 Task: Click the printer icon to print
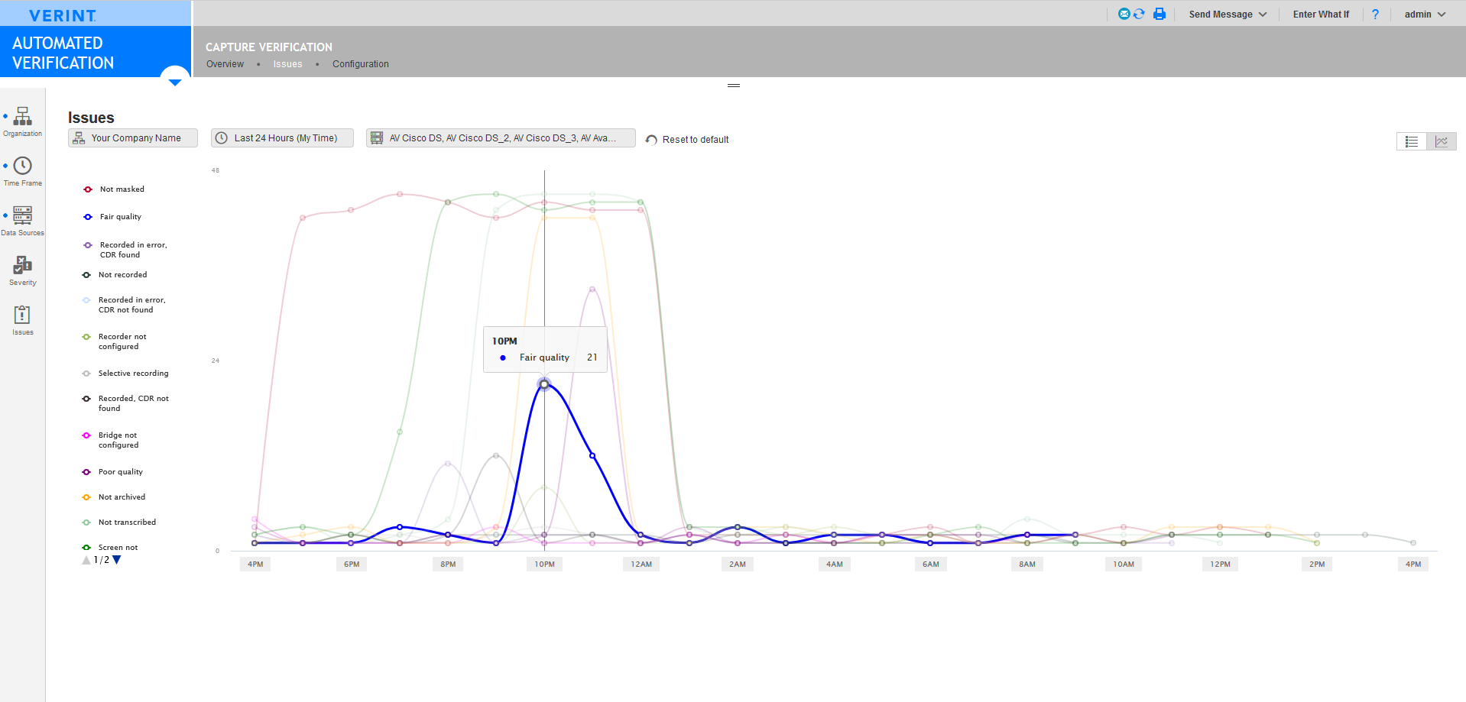[x=1160, y=14]
